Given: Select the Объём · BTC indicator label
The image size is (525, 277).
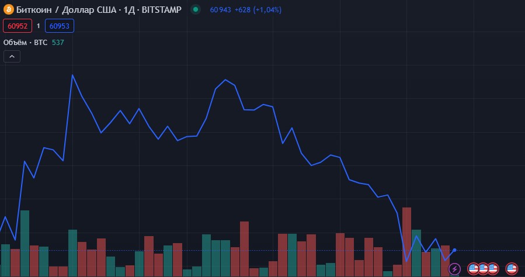Looking at the screenshot, I should 25,42.
